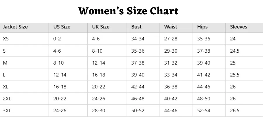This screenshot has height=117, width=263.
Task: Select the Bust column header
Action: (x=136, y=27)
